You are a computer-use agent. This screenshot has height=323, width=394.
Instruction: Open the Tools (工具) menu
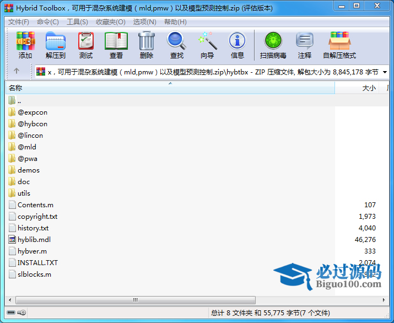click(77, 22)
